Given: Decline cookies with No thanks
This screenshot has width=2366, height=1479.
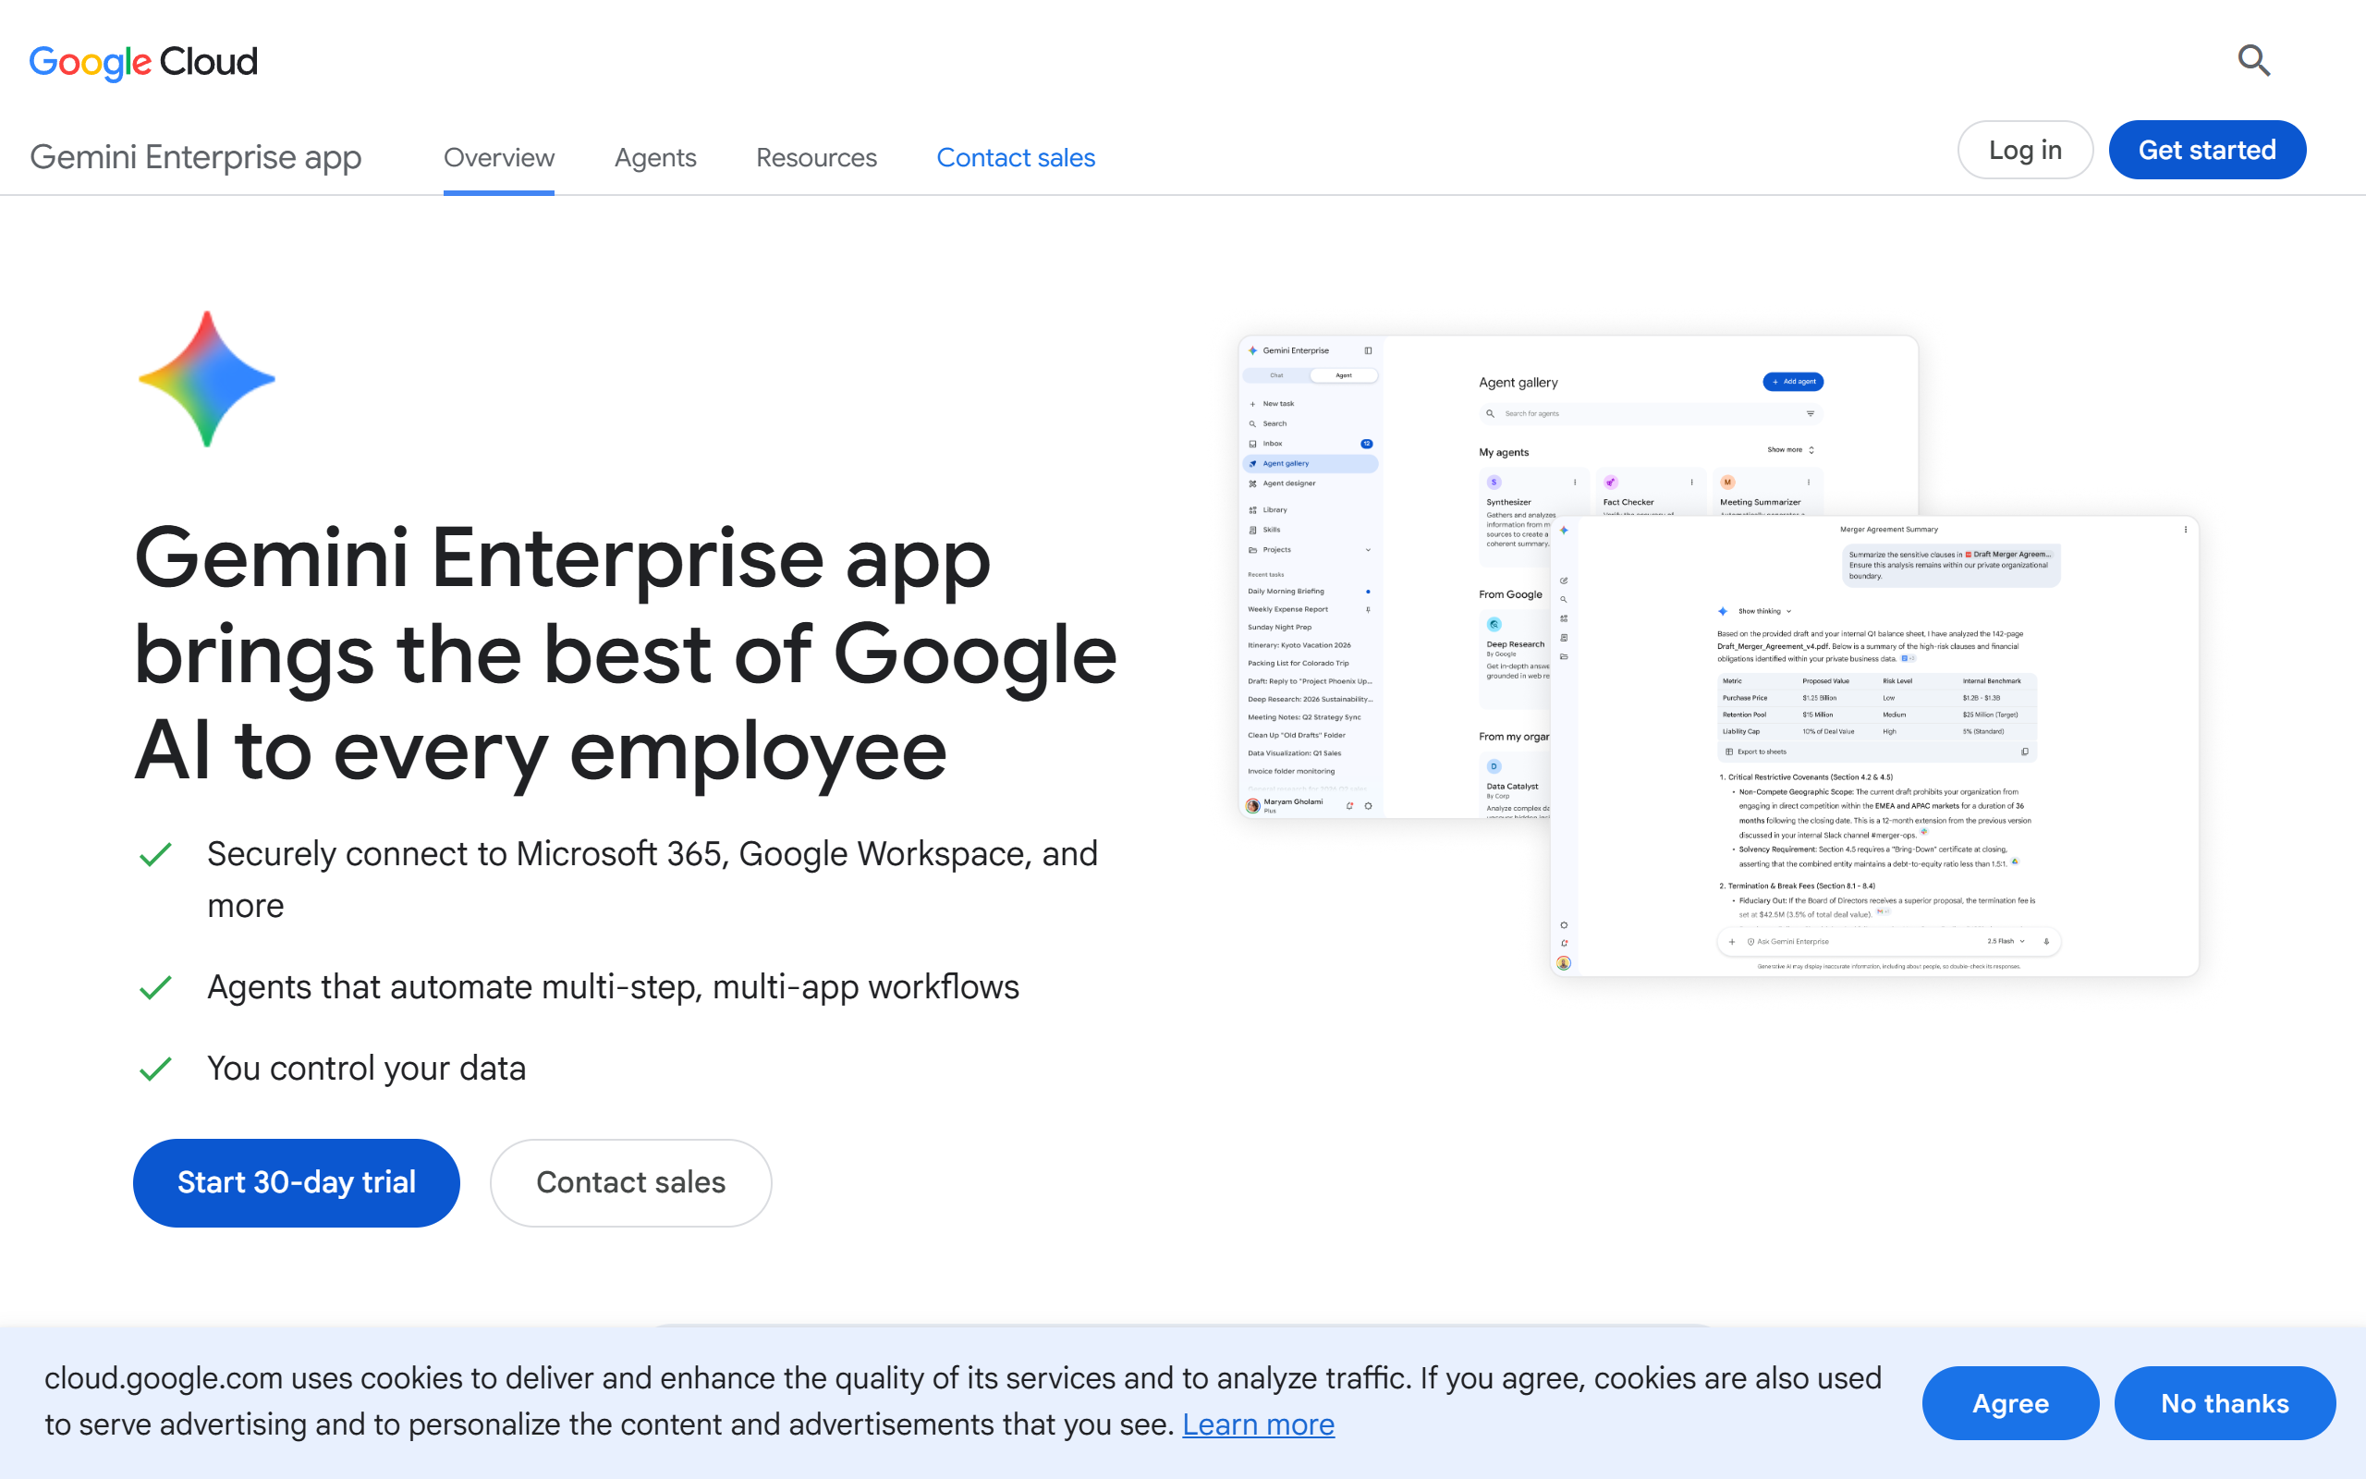Looking at the screenshot, I should click(x=2225, y=1402).
